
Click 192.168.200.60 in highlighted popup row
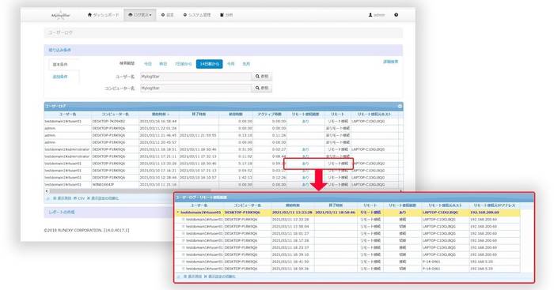click(x=484, y=213)
